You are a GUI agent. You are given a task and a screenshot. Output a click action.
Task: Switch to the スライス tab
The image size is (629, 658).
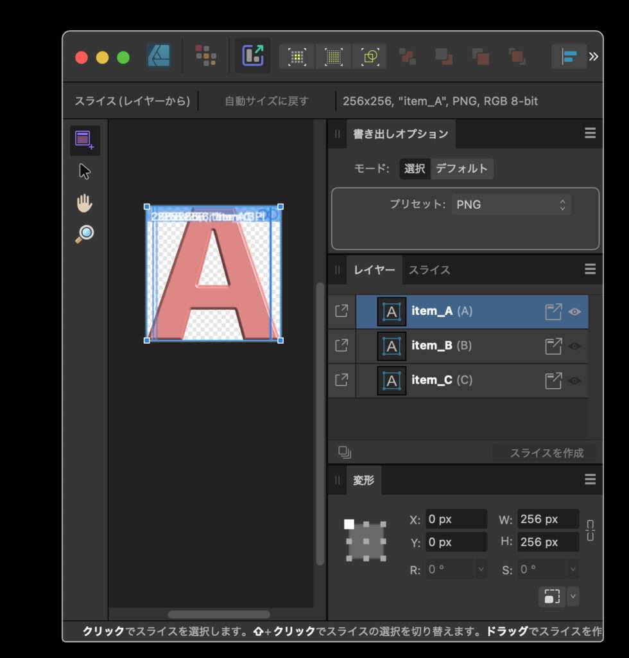tap(429, 270)
